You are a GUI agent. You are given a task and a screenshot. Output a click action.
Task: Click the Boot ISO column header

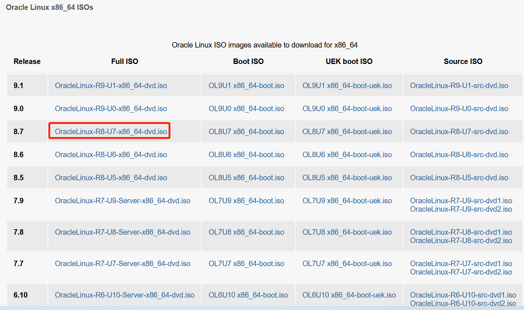(248, 61)
